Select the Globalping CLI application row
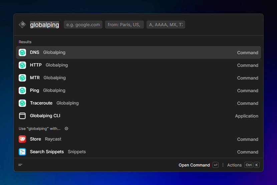Screen dimensions: 277x185 pos(138,116)
